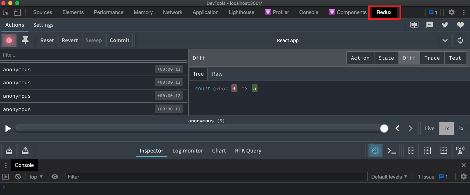The width and height of the screenshot is (470, 195).
Task: Switch to the Trace view
Action: pyautogui.click(x=432, y=58)
